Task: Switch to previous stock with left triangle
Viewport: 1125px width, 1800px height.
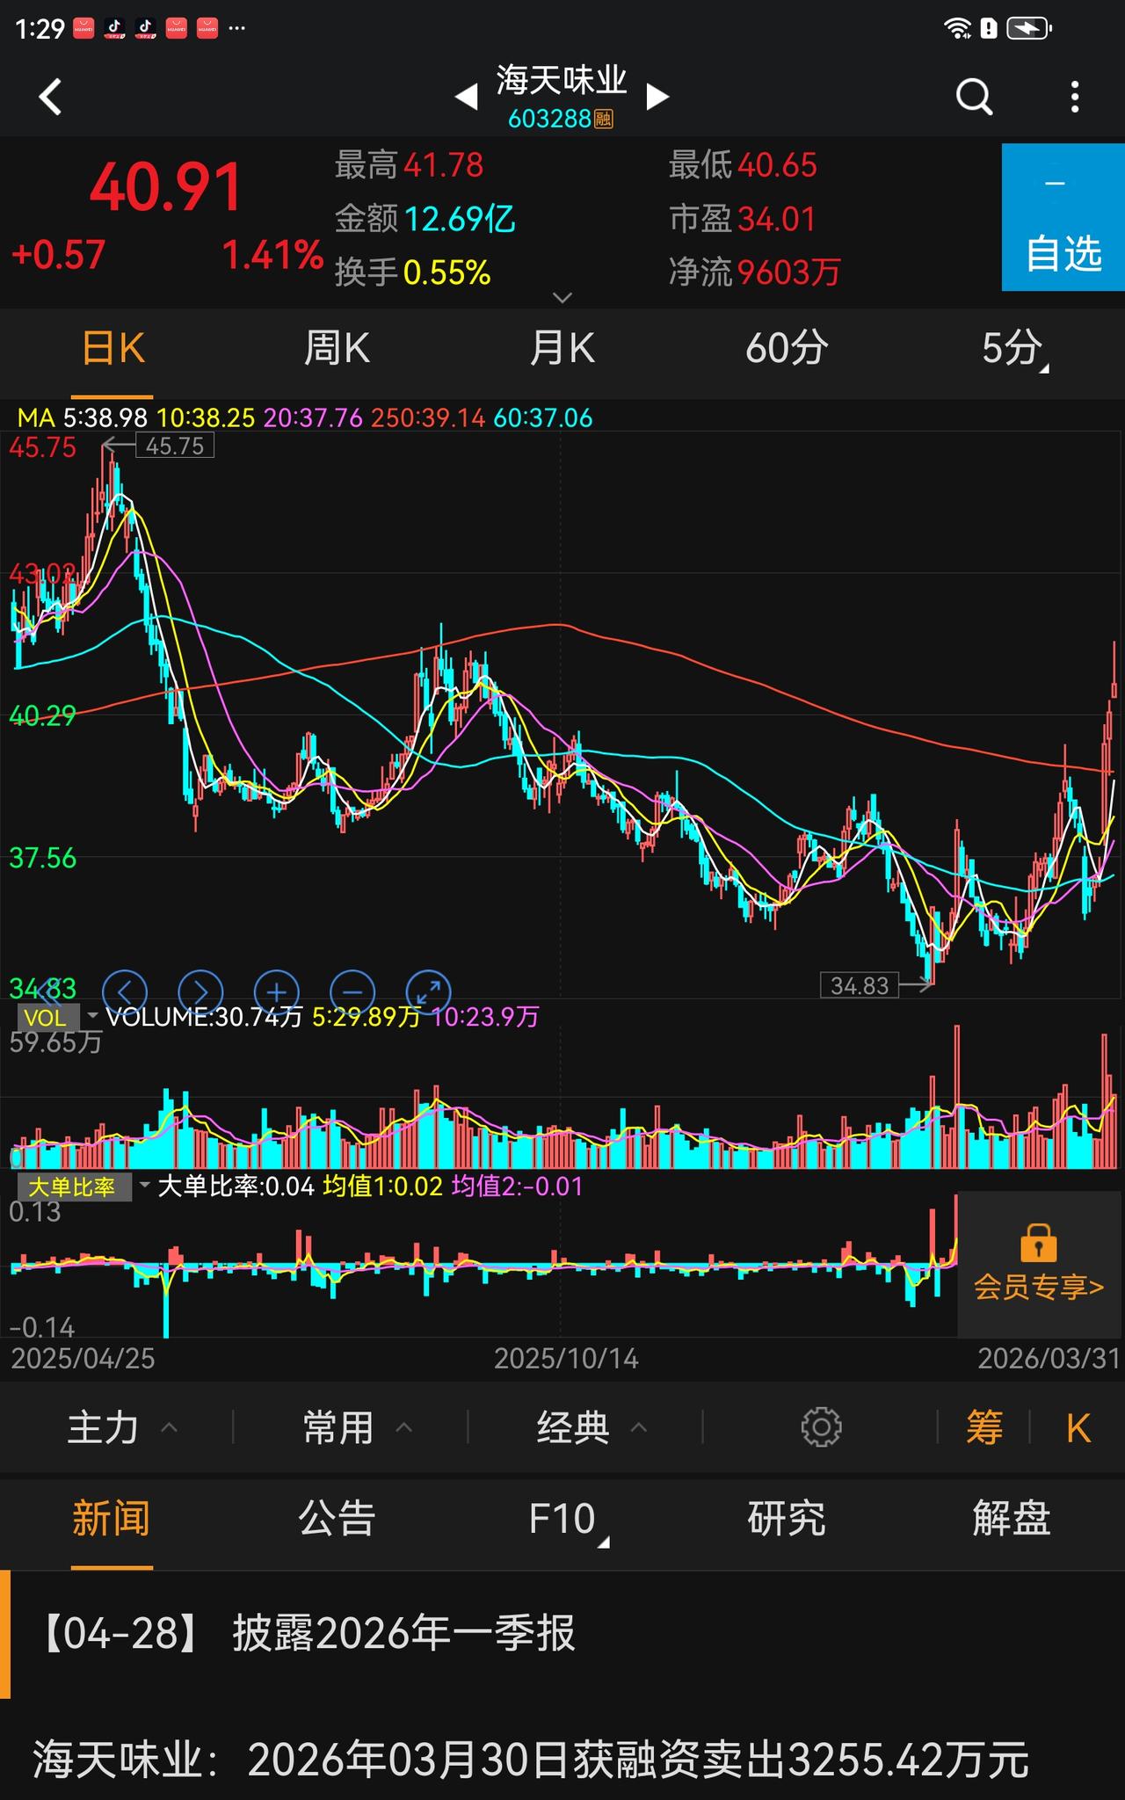Action: pyautogui.click(x=467, y=97)
